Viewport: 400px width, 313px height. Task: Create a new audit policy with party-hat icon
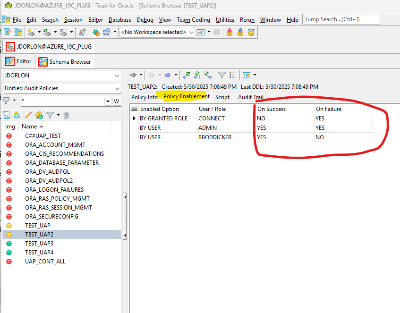[17, 115]
